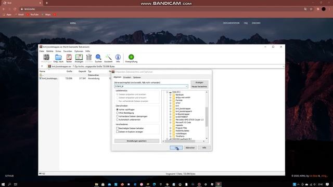The width and height of the screenshot is (333, 187).
Task: Click the Task View taskbar icon
Action: point(16,184)
